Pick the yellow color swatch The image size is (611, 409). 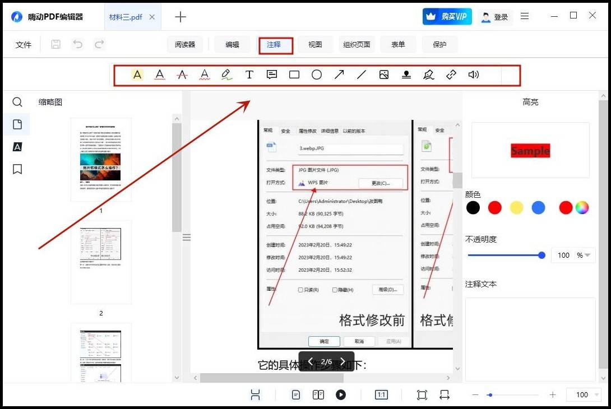[516, 208]
